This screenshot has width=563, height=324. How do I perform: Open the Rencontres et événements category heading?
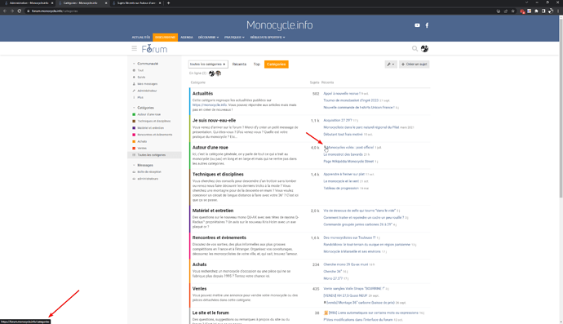click(219, 237)
